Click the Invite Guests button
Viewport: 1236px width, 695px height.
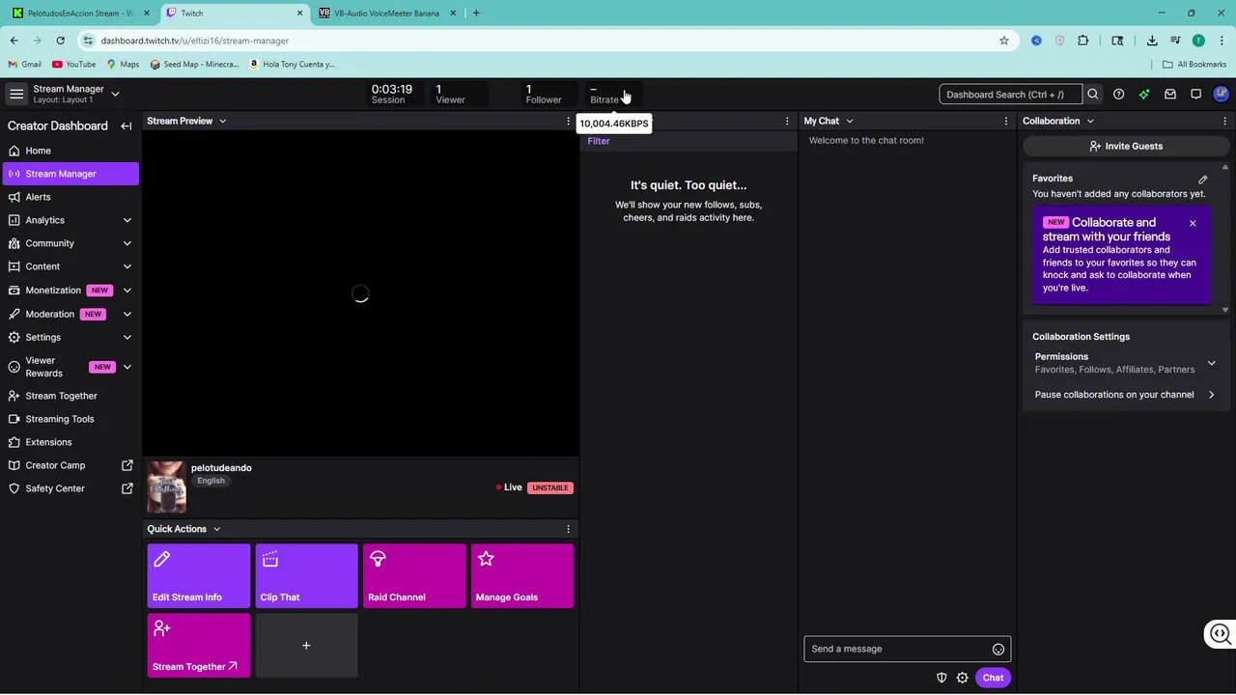[1126, 146]
